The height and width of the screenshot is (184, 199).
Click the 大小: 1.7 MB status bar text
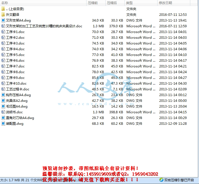tap(10, 180)
